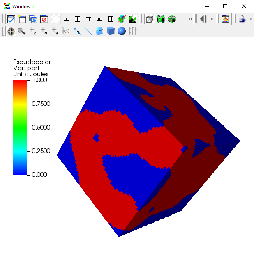Select the Zone pick mode tool
Screen dimensions: 254x260
pos(33,31)
